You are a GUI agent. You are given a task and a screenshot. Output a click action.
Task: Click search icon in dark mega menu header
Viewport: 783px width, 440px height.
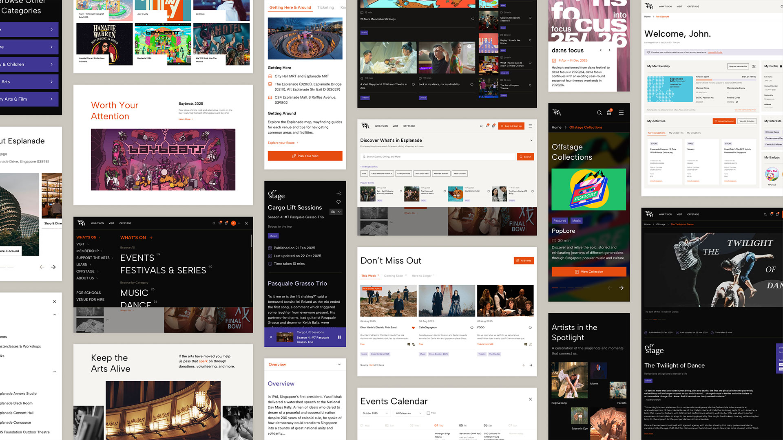214,223
